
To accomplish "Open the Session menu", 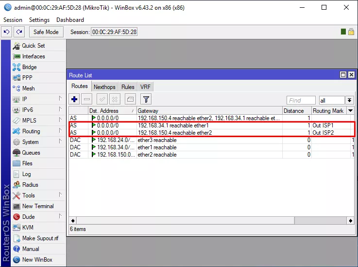I will pyautogui.click(x=13, y=20).
